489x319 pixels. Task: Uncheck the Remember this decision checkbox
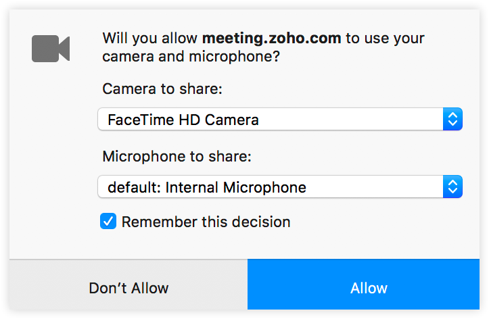click(x=108, y=222)
